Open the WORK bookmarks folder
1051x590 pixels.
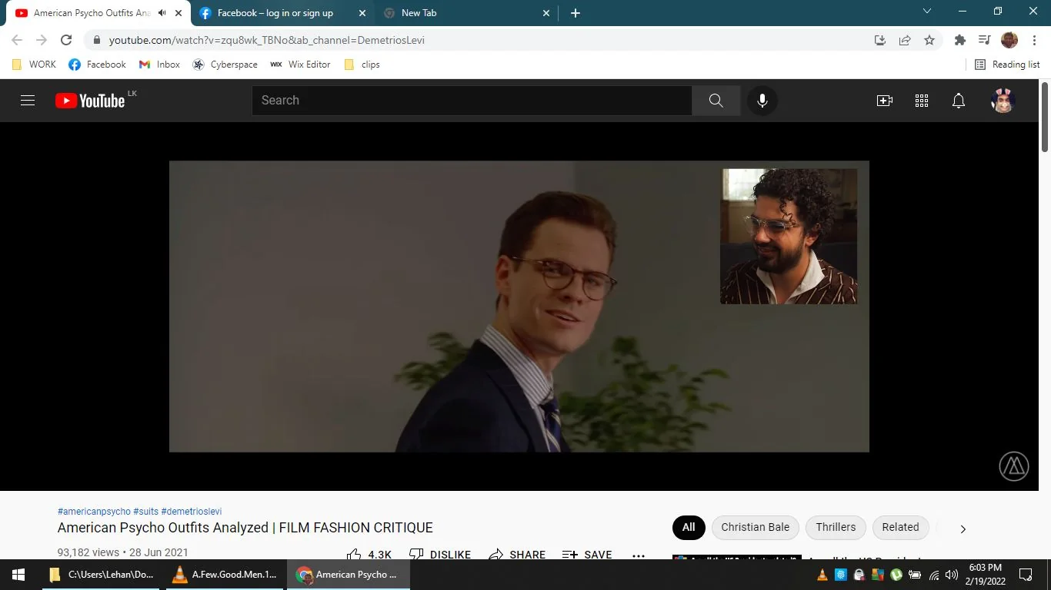34,65
